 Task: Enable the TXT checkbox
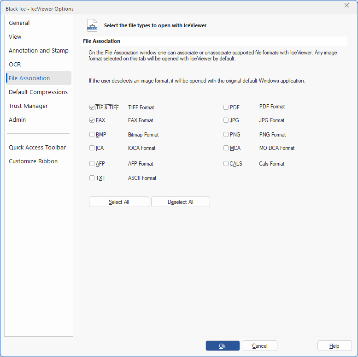click(92, 178)
